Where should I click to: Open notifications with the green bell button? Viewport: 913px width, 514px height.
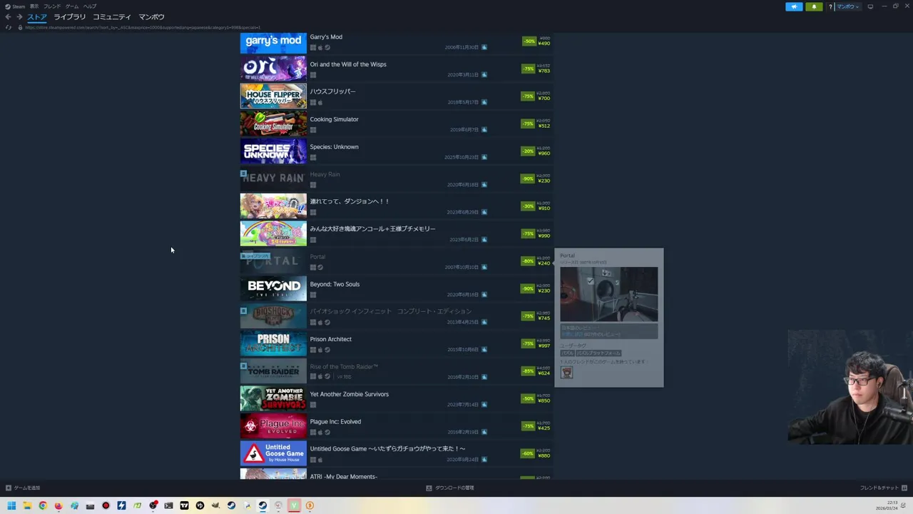point(814,6)
